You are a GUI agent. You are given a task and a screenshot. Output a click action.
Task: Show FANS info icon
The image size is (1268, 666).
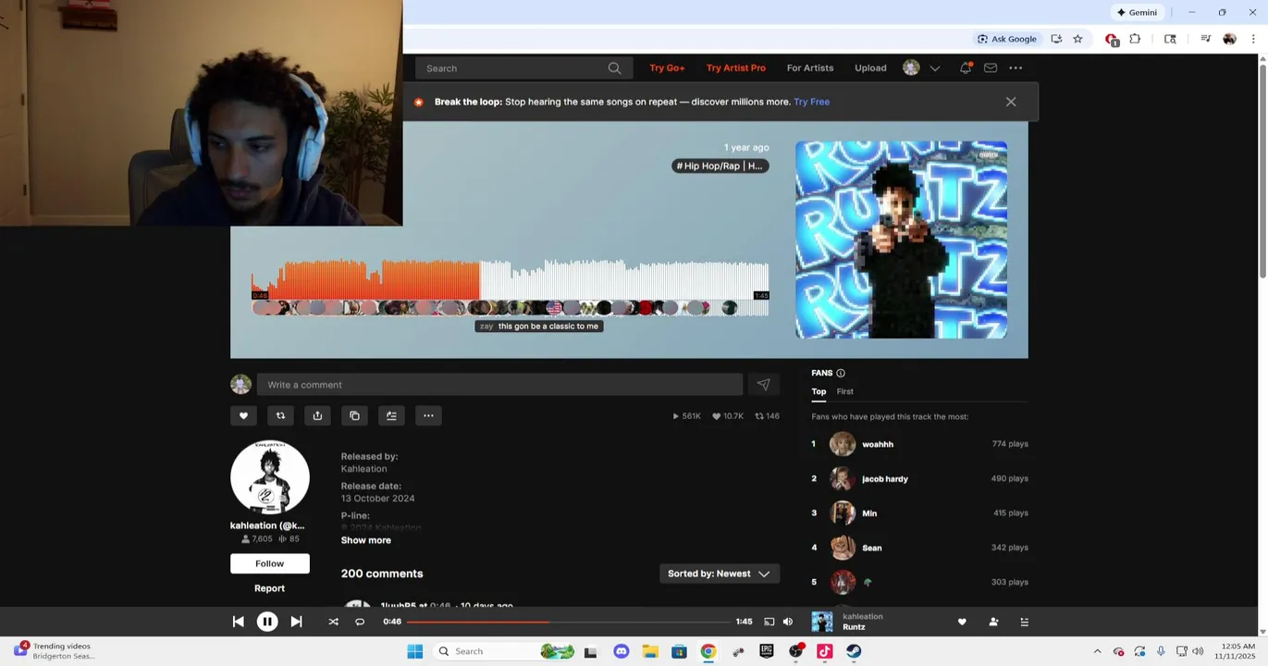coord(841,373)
